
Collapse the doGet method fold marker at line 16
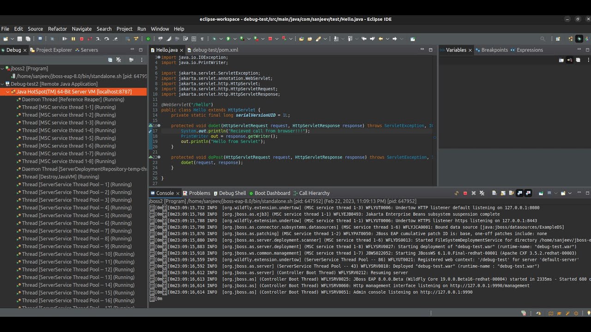pos(159,125)
